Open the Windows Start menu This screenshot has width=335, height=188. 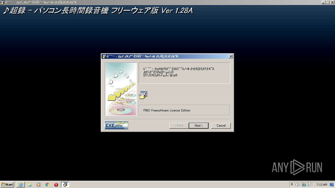[x=7, y=185]
